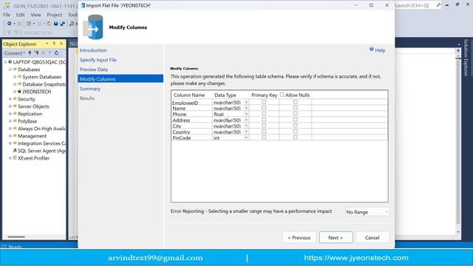Open data type dropdown for PinCode

coord(246,138)
